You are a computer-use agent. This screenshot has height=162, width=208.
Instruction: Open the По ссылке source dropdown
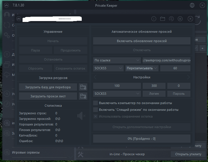point(117,60)
